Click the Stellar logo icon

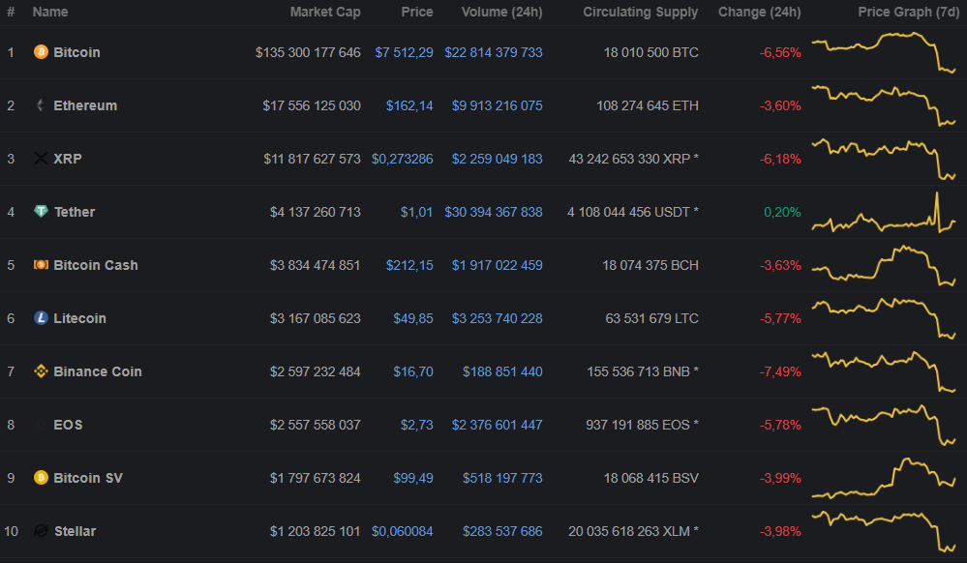[x=41, y=531]
